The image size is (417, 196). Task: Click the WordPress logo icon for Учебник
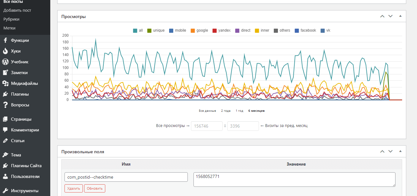[5, 62]
